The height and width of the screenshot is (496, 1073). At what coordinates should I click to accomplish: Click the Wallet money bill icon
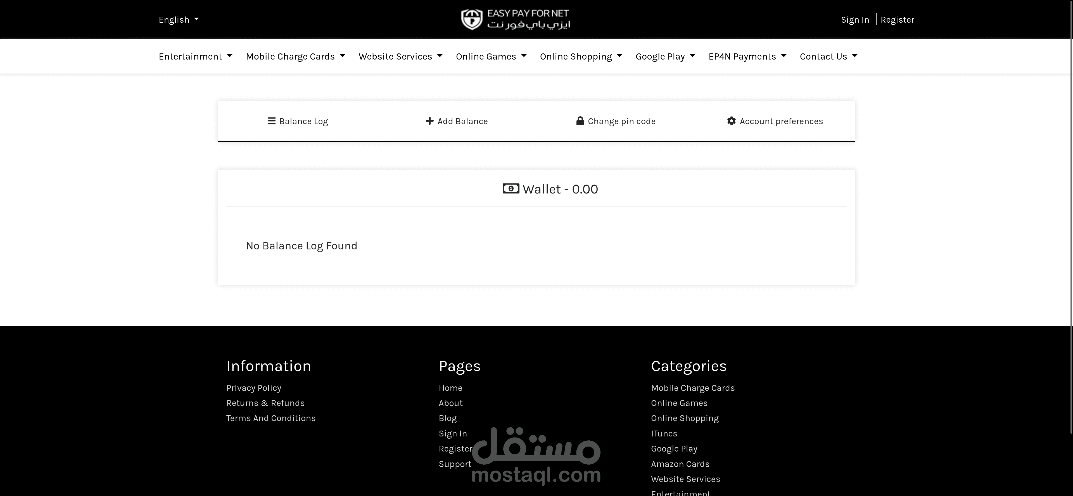[x=511, y=189]
